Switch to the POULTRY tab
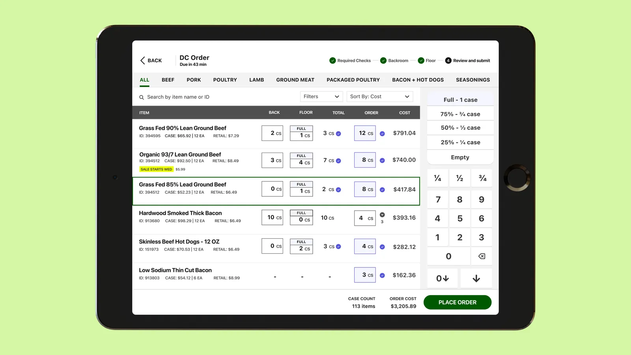The width and height of the screenshot is (631, 355). click(x=225, y=80)
